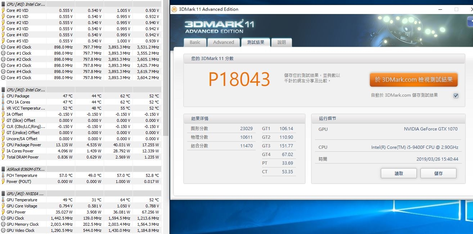The width and height of the screenshot is (473, 234).
Task: Click the GPU Video Clock icon
Action: pos(3,230)
